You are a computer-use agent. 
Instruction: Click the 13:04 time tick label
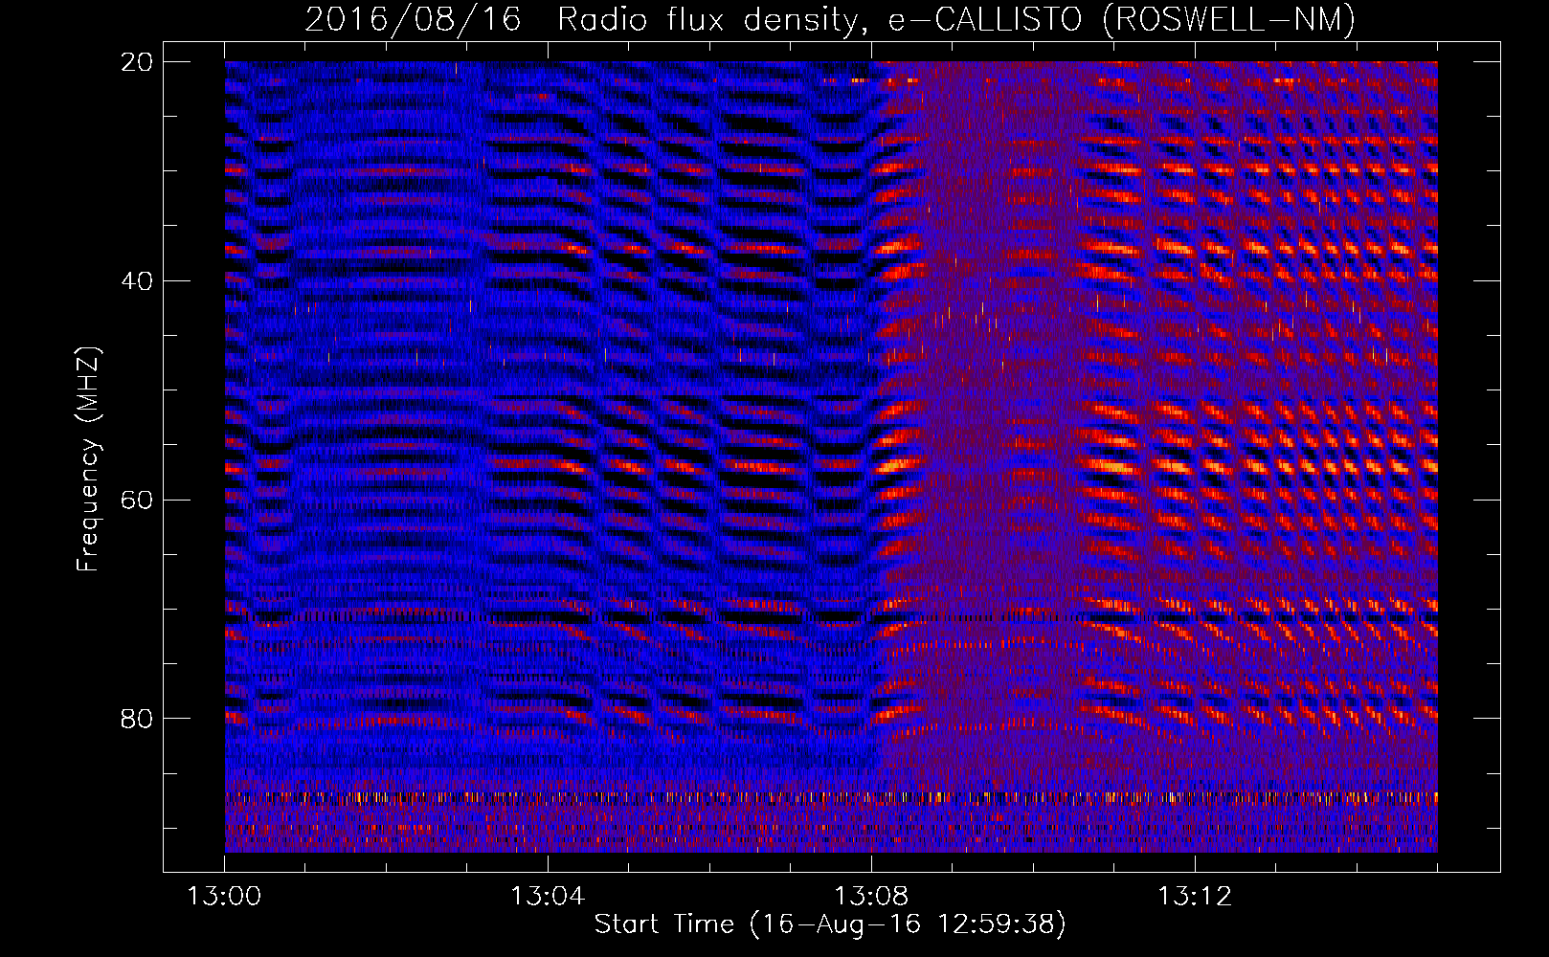pyautogui.click(x=548, y=897)
